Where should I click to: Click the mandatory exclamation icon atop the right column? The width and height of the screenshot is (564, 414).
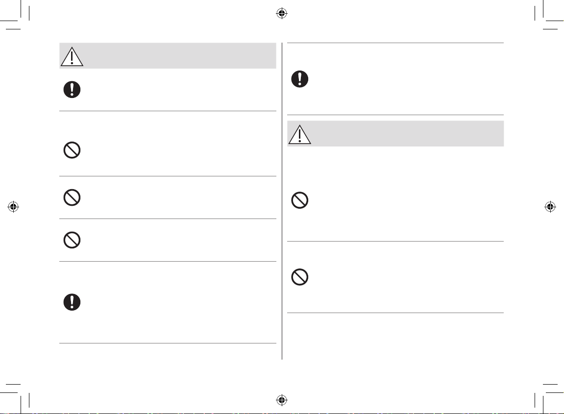click(299, 79)
